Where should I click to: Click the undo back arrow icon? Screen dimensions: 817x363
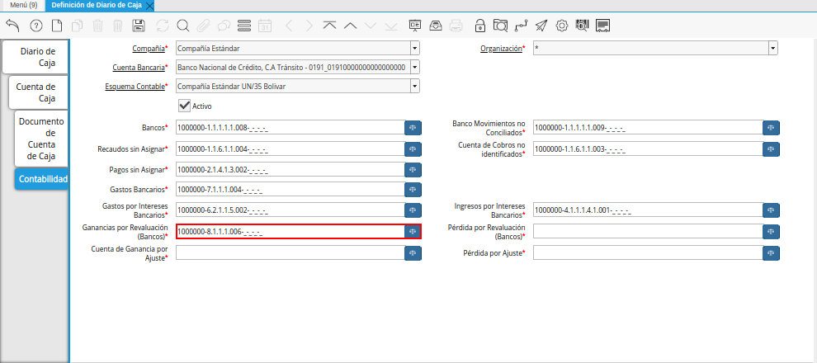coord(12,26)
